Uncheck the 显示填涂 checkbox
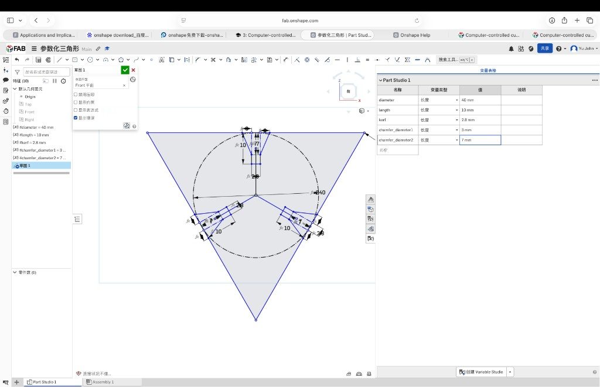Screen dimensions: 600x387 [x=76, y=118]
